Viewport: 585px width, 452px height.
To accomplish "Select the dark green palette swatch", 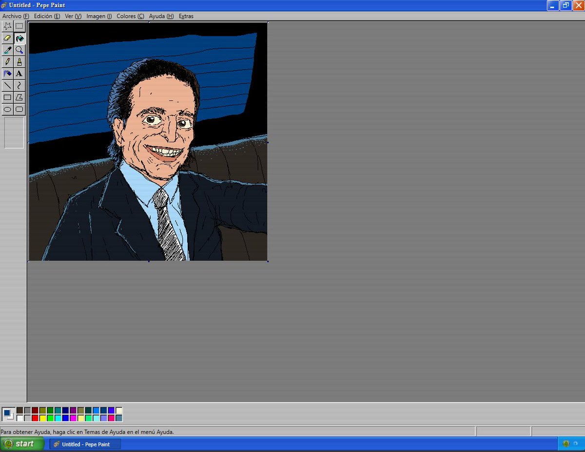I will tap(50, 410).
